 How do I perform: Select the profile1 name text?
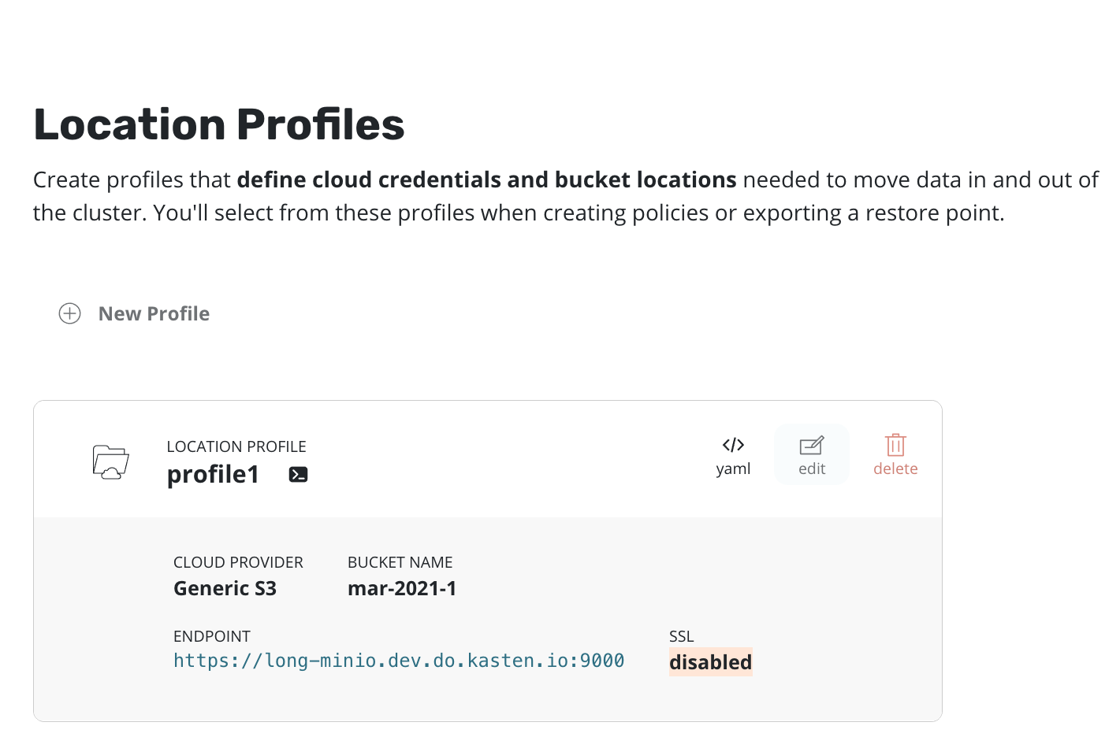coord(213,474)
